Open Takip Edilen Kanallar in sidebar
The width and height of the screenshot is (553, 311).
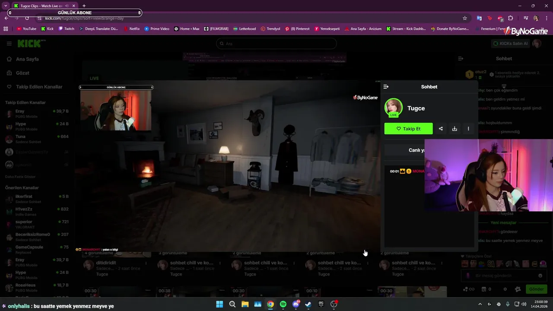click(39, 87)
